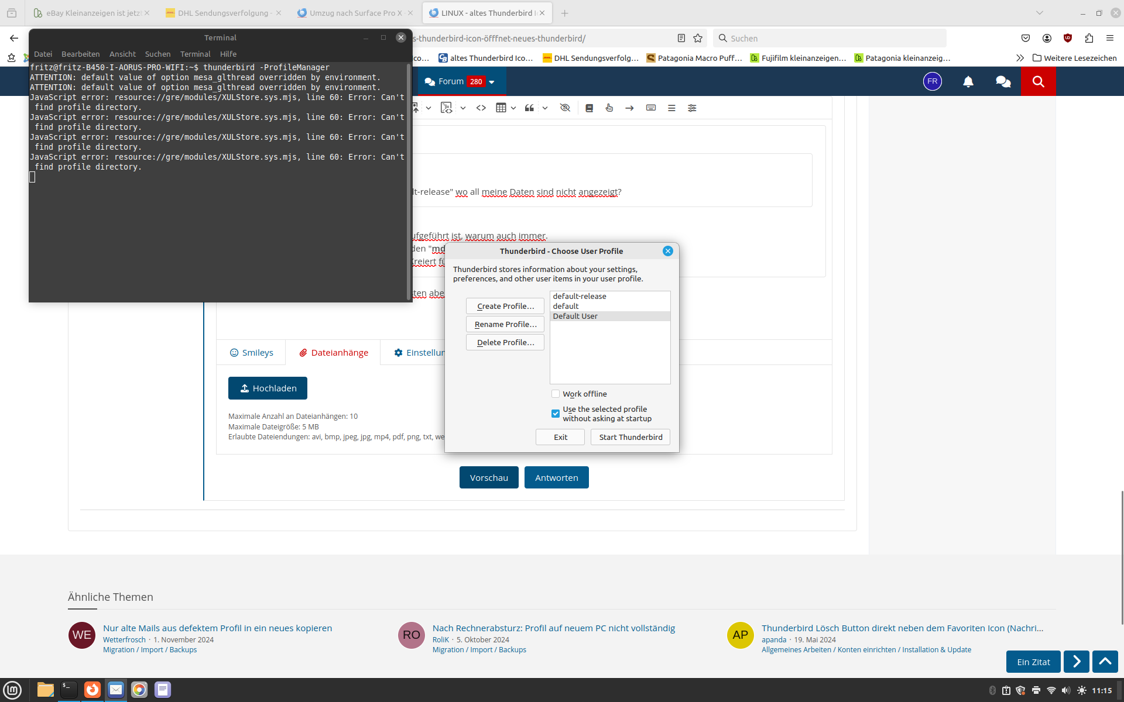
Task: Bookmark this page with the star icon
Action: tap(698, 38)
